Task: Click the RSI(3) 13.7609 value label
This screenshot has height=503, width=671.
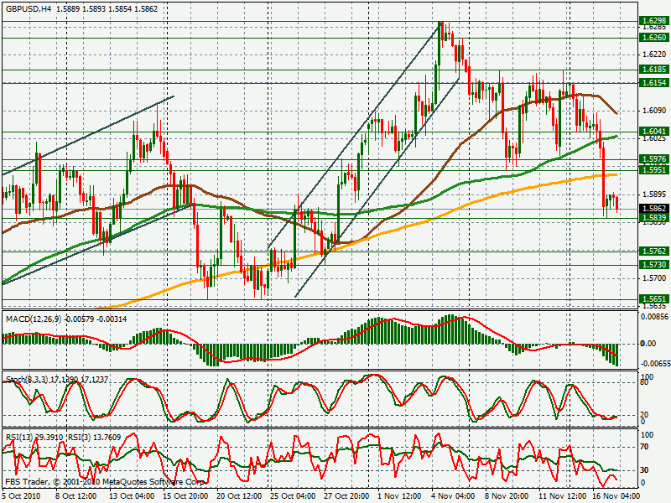Action: 95,437
